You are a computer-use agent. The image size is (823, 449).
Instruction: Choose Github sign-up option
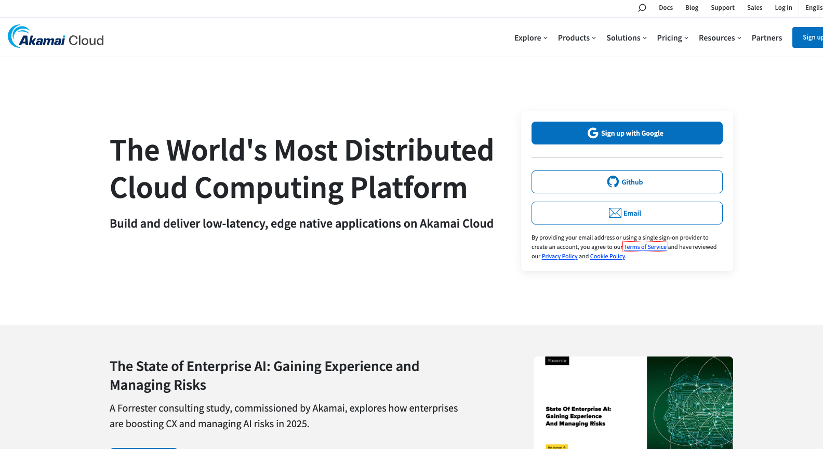(x=627, y=182)
